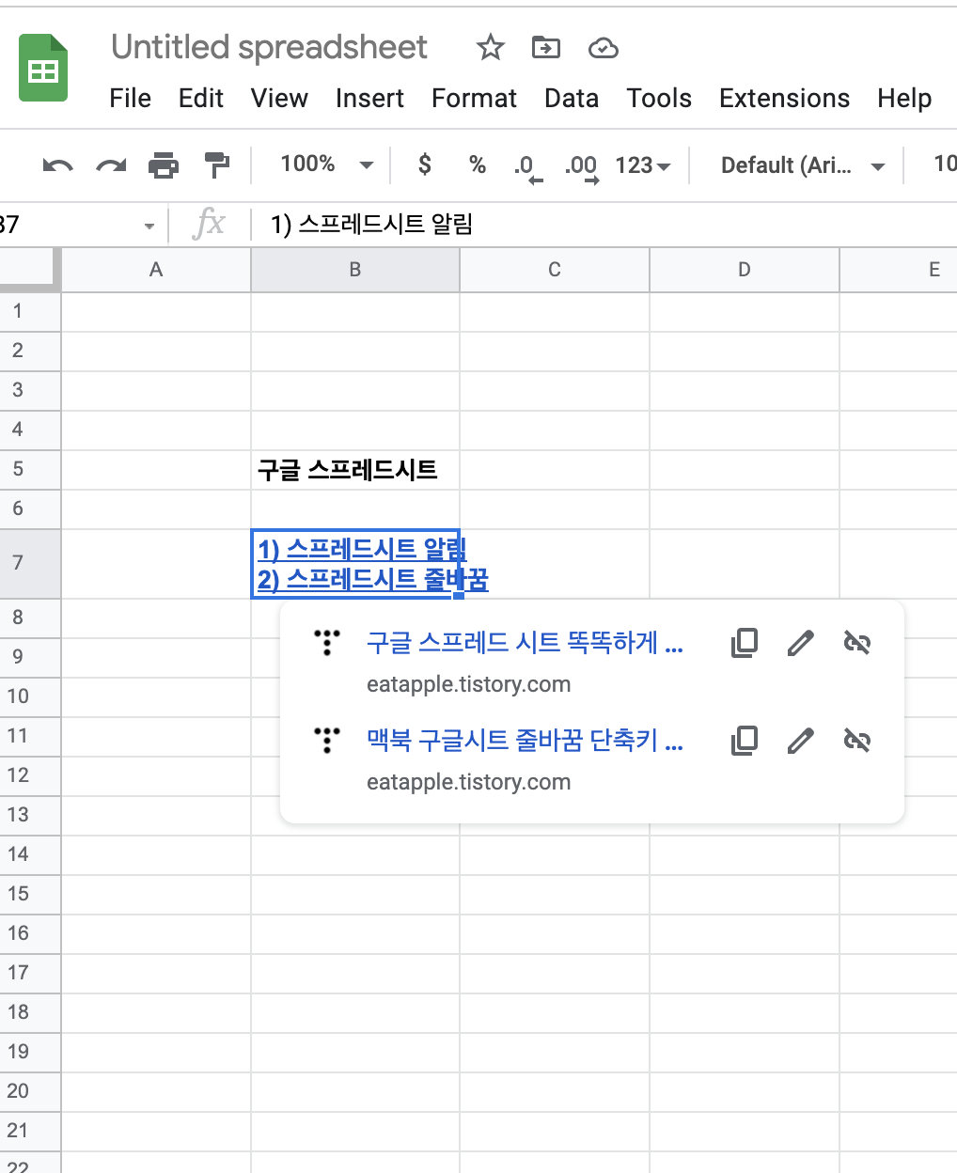Decrease decimal places
This screenshot has height=1173, width=957.
pyautogui.click(x=528, y=167)
